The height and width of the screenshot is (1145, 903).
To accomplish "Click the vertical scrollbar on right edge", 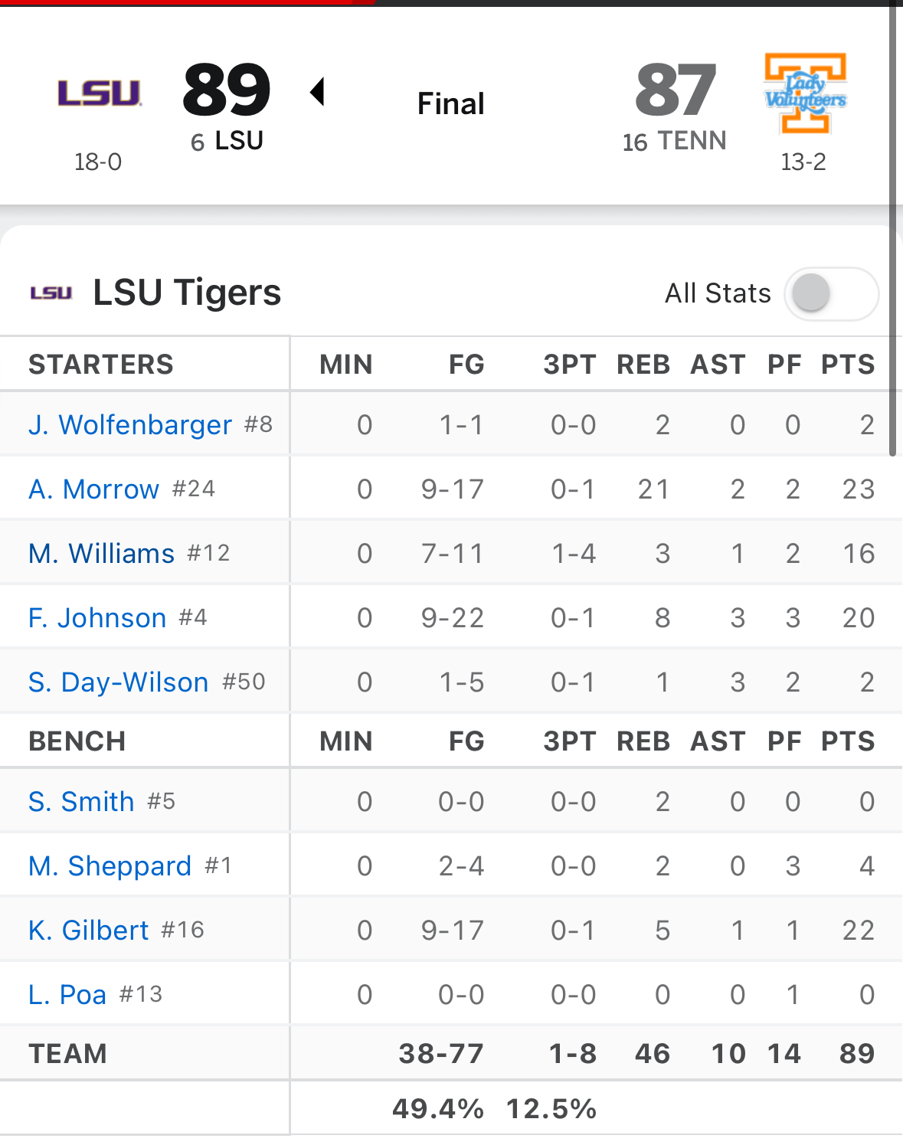I will point(892,230).
